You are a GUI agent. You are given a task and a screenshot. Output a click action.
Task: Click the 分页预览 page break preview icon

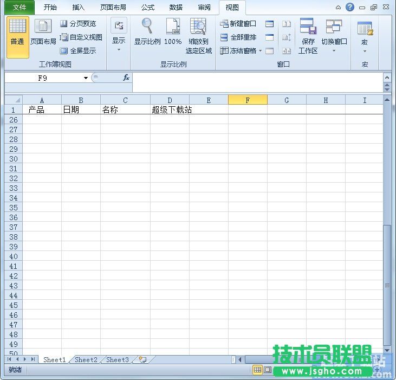coord(64,24)
